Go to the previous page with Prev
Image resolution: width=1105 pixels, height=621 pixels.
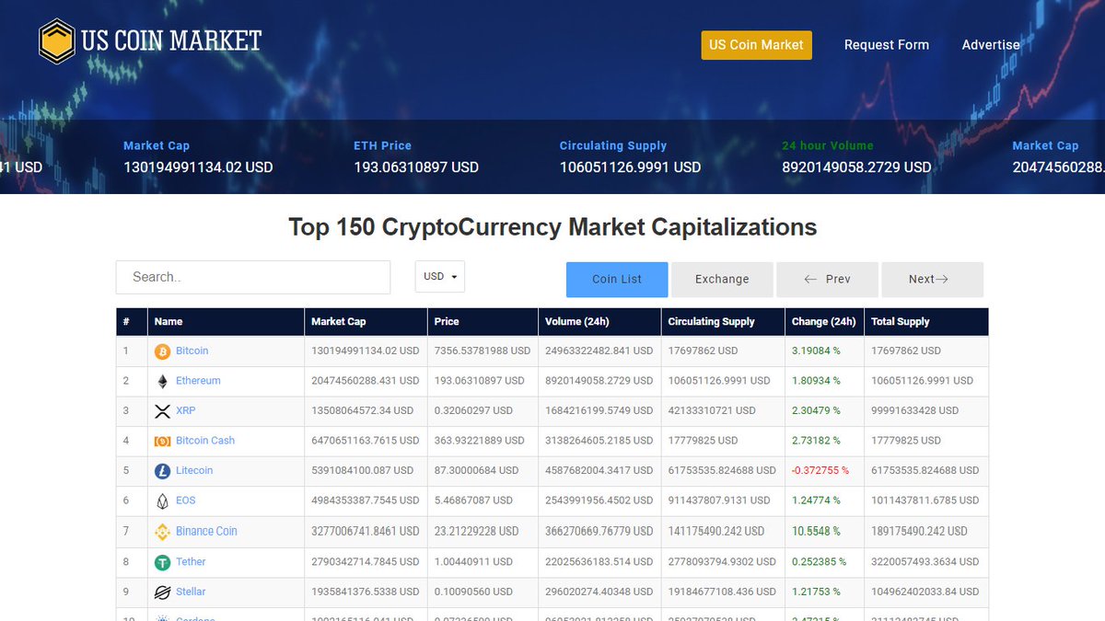click(827, 279)
